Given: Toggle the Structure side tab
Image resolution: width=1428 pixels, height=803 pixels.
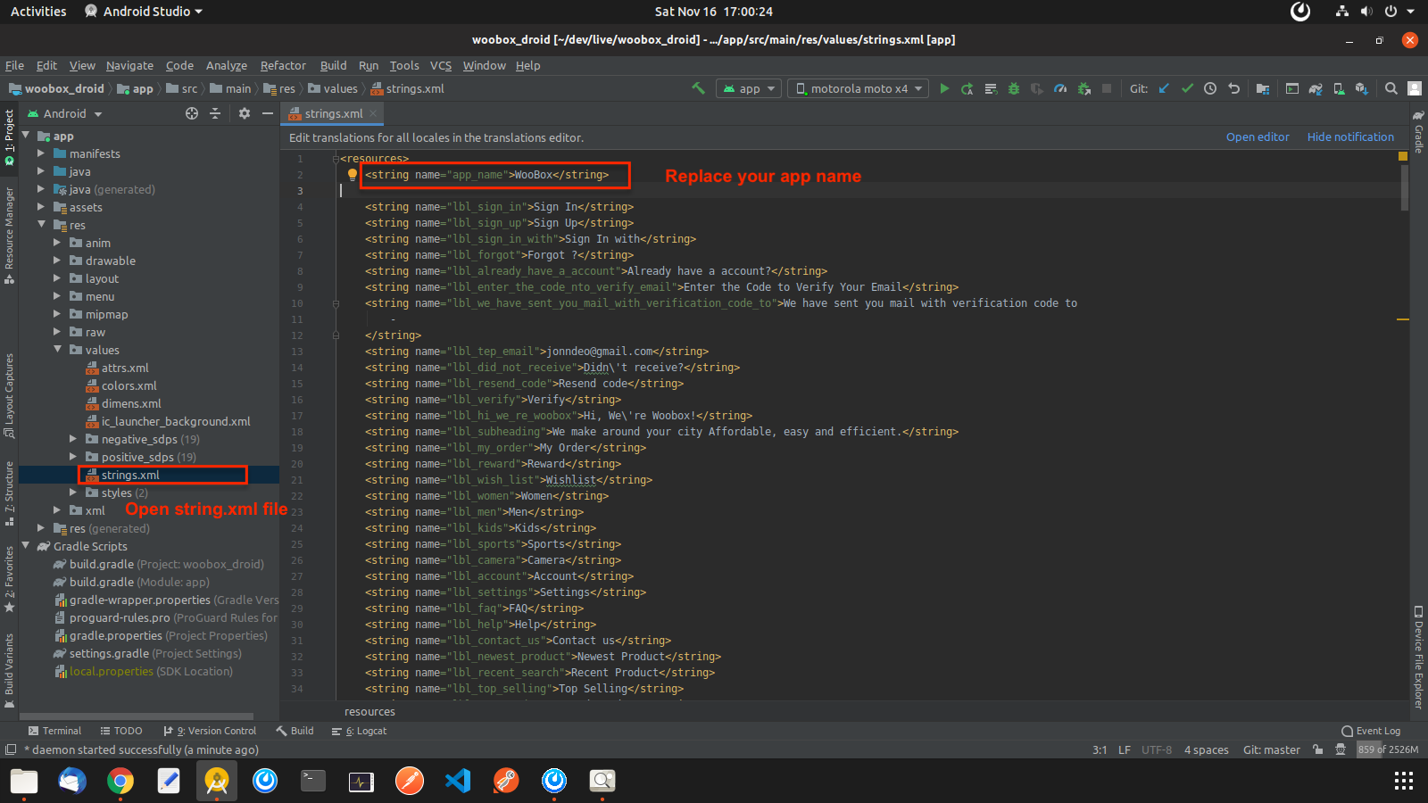Looking at the screenshot, I should pyautogui.click(x=9, y=493).
